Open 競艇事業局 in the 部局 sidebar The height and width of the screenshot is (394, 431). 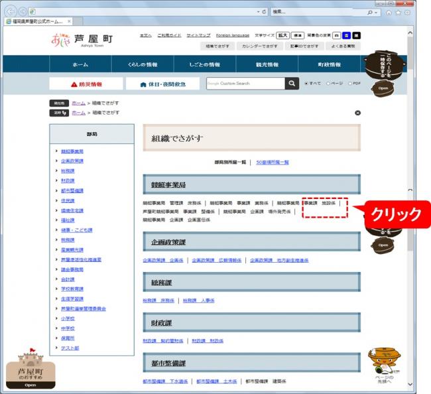tap(72, 151)
